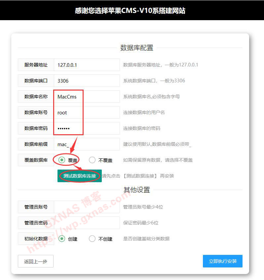Start install via 立即执行安装 button
Screen dimensions: 264x280
pyautogui.click(x=222, y=261)
